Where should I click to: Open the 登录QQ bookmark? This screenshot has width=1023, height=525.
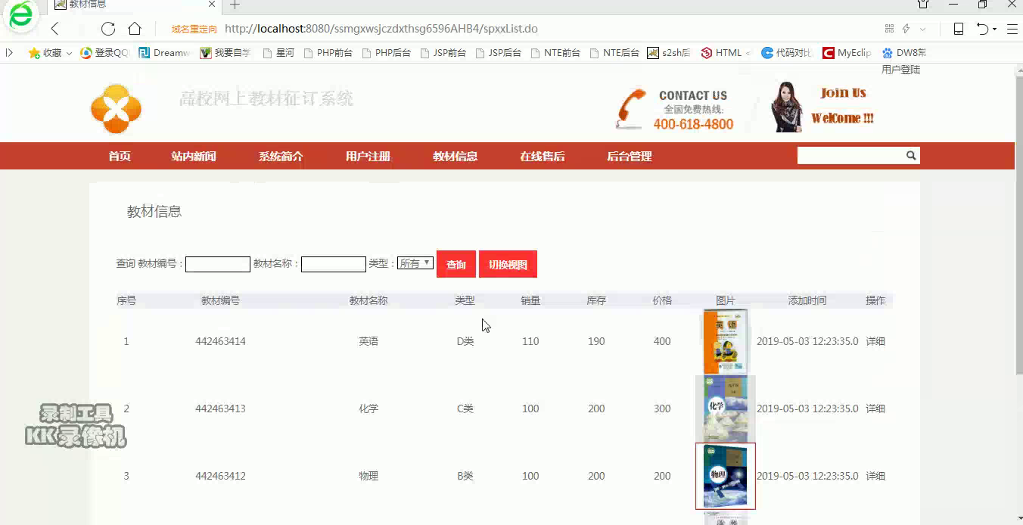coord(104,53)
